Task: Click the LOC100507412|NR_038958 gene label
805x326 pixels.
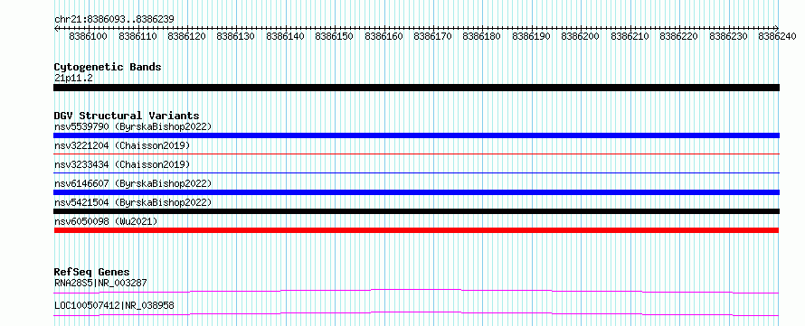Action: click(x=114, y=305)
